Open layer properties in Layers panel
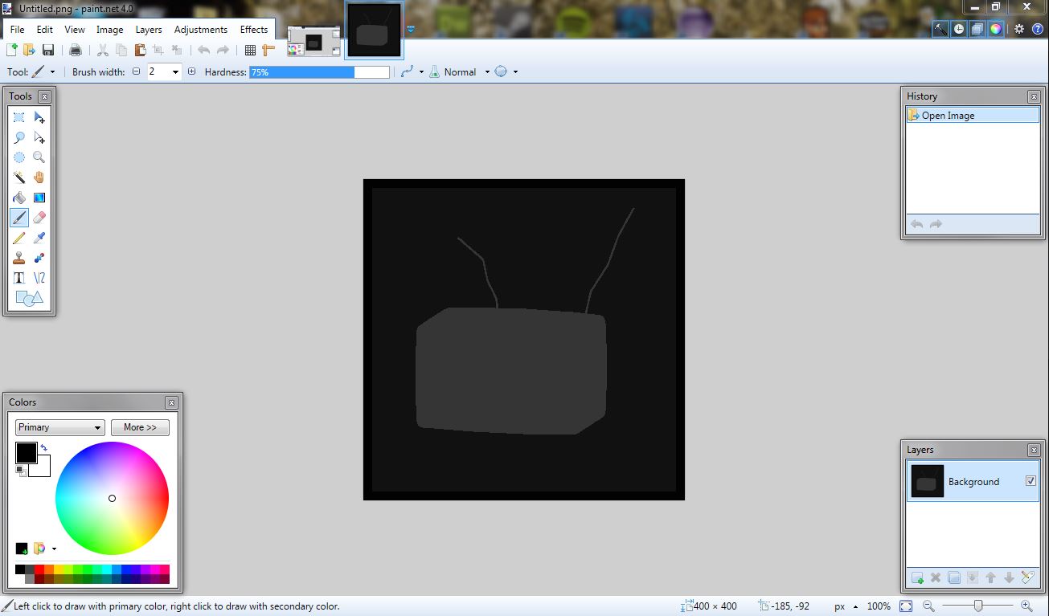The width and height of the screenshot is (1049, 616). point(1027,577)
